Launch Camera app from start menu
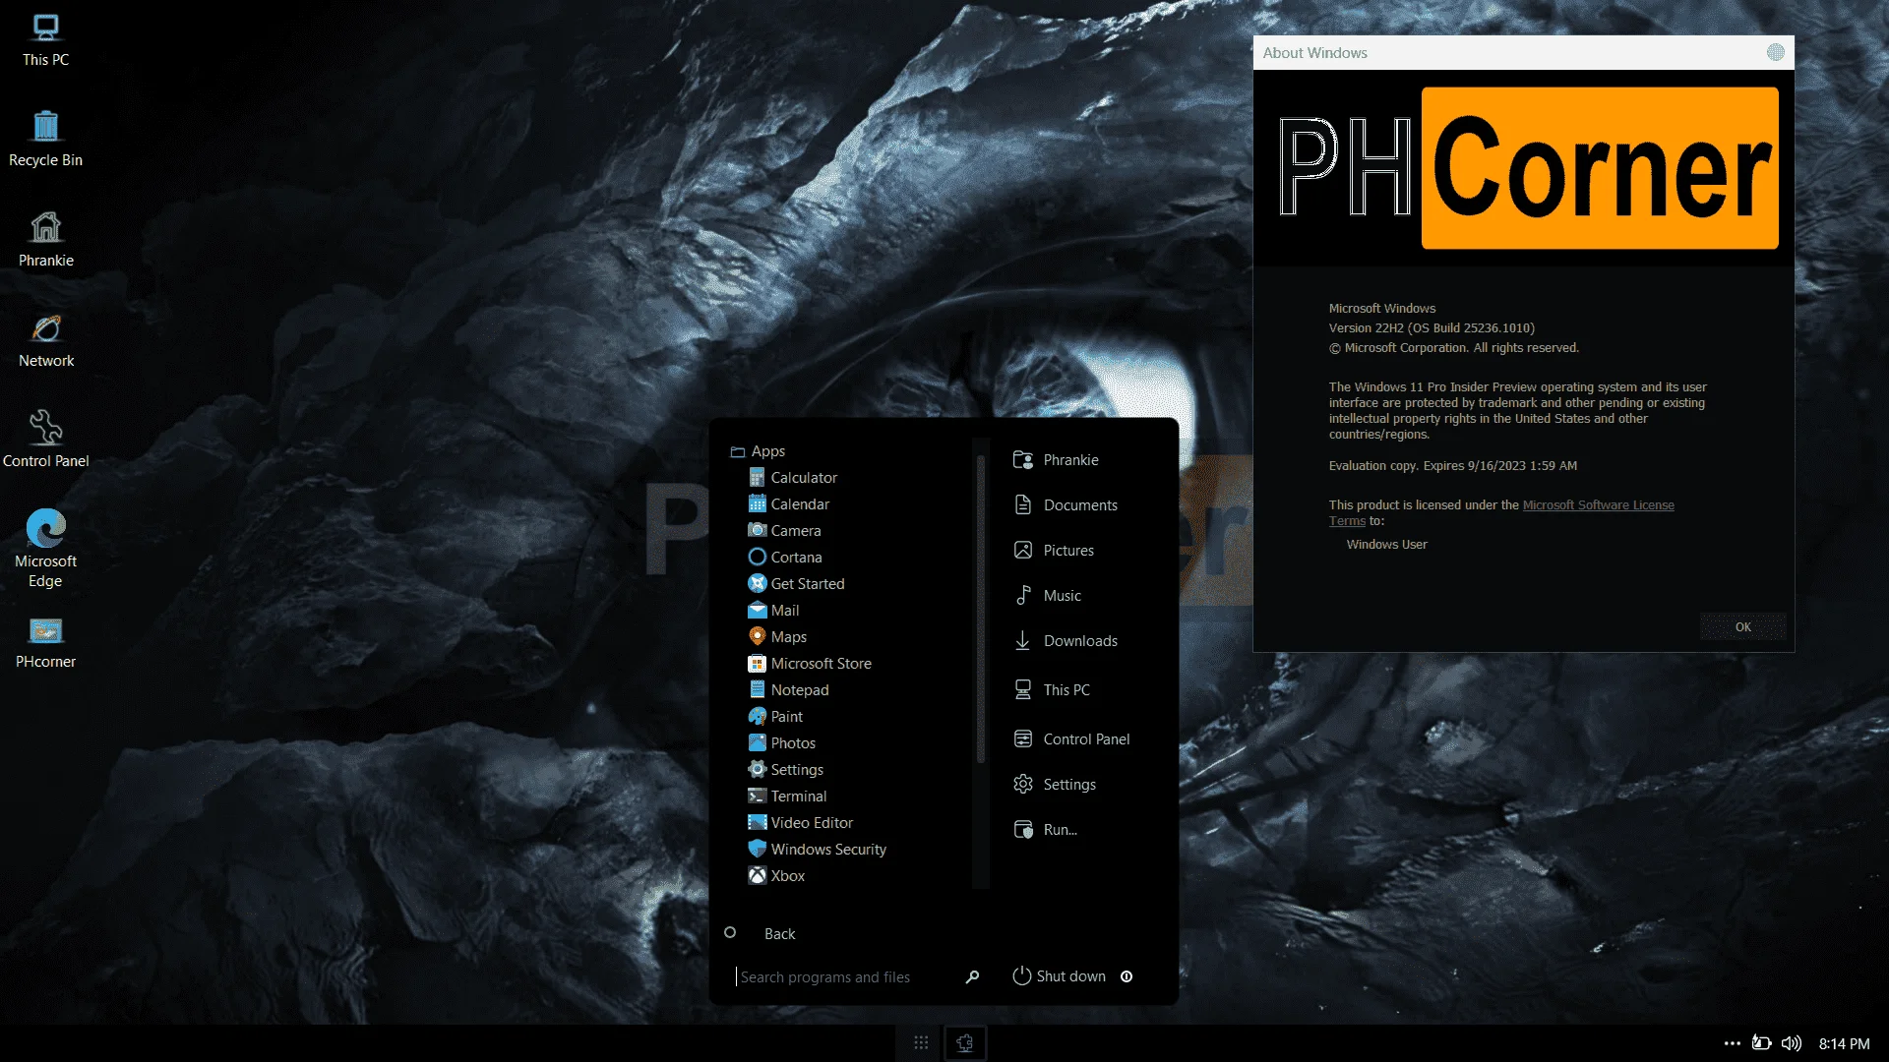 point(784,530)
